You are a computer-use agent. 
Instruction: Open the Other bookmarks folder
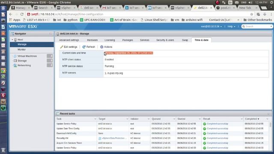[258, 20]
